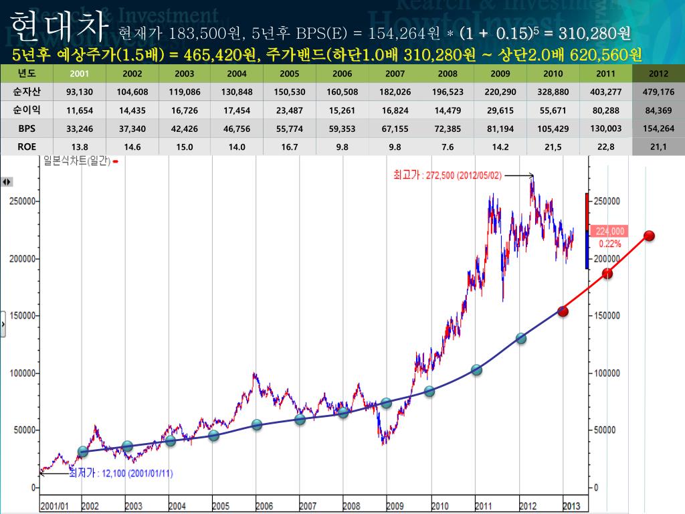Click the teal BPS marker on the 2008 gridline
The height and width of the screenshot is (514, 685).
coord(343,412)
